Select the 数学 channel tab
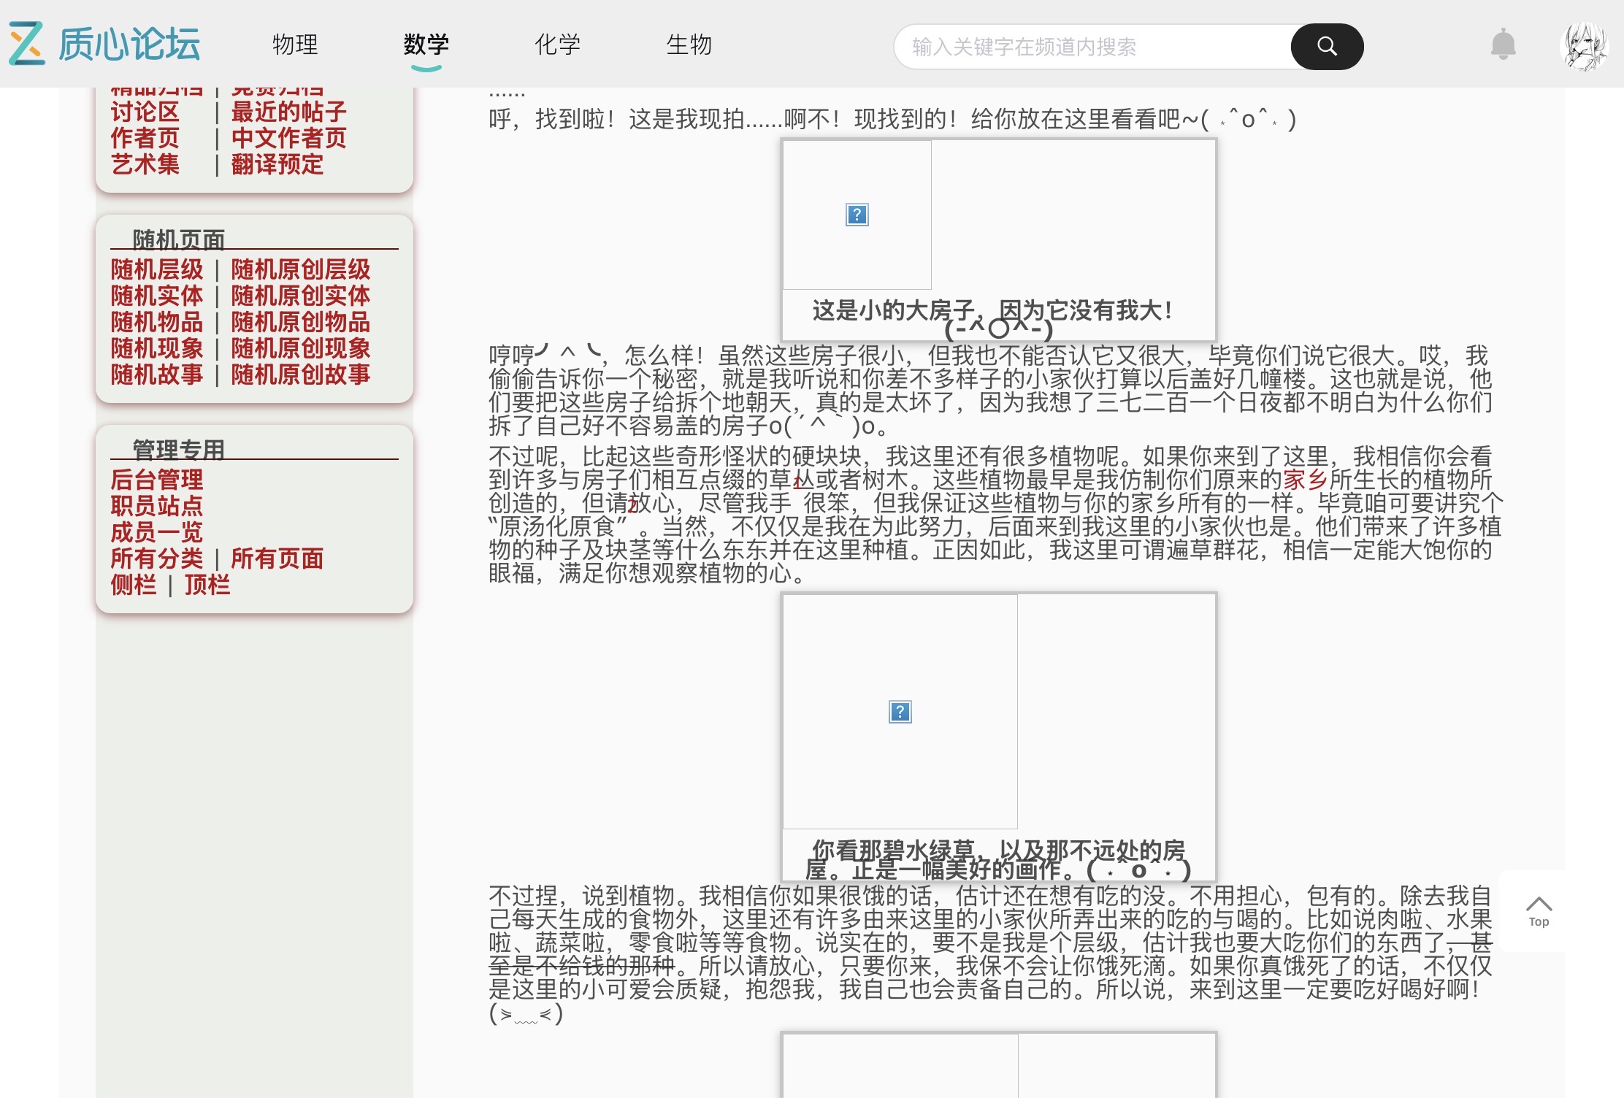1624x1098 pixels. [x=426, y=45]
